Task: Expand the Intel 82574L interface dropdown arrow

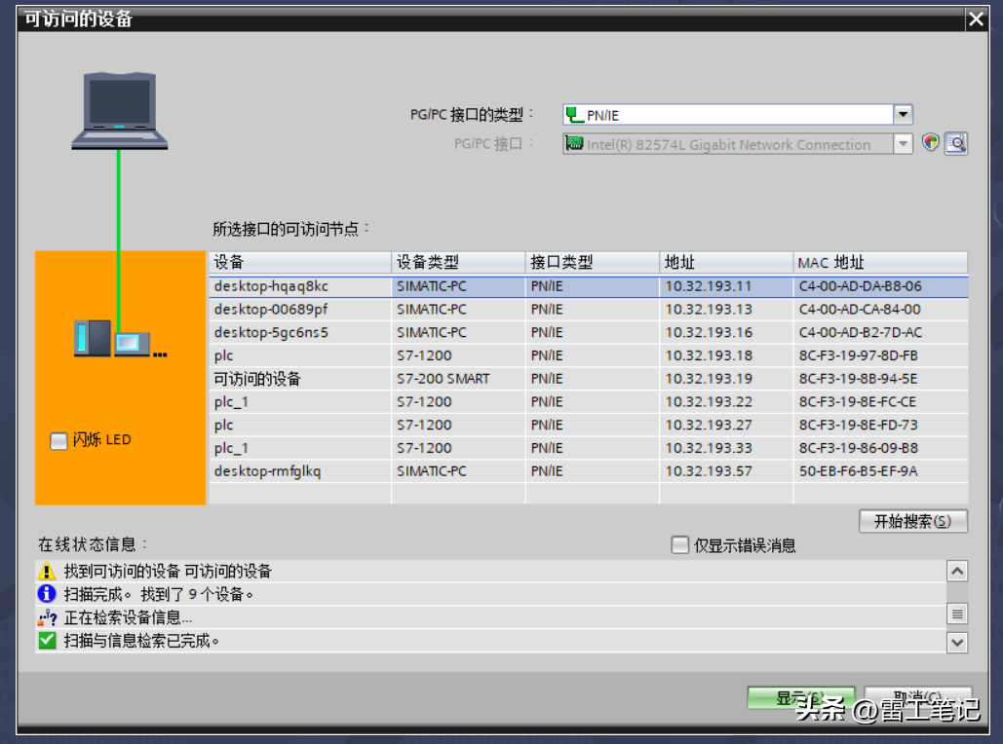Action: click(x=903, y=144)
